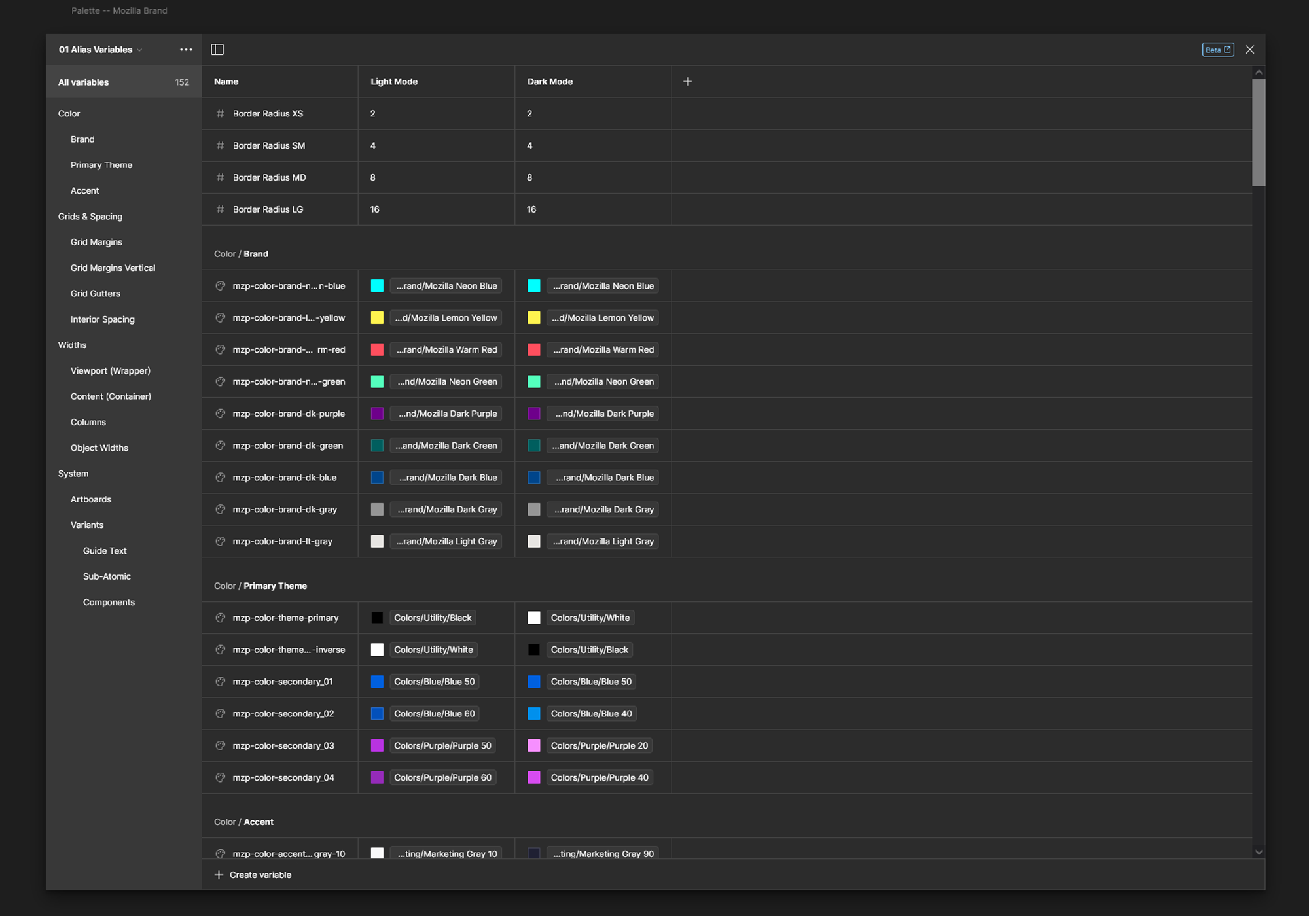Image resolution: width=1309 pixels, height=916 pixels.
Task: Open the Primary Theme sidebar group
Action: 101,165
